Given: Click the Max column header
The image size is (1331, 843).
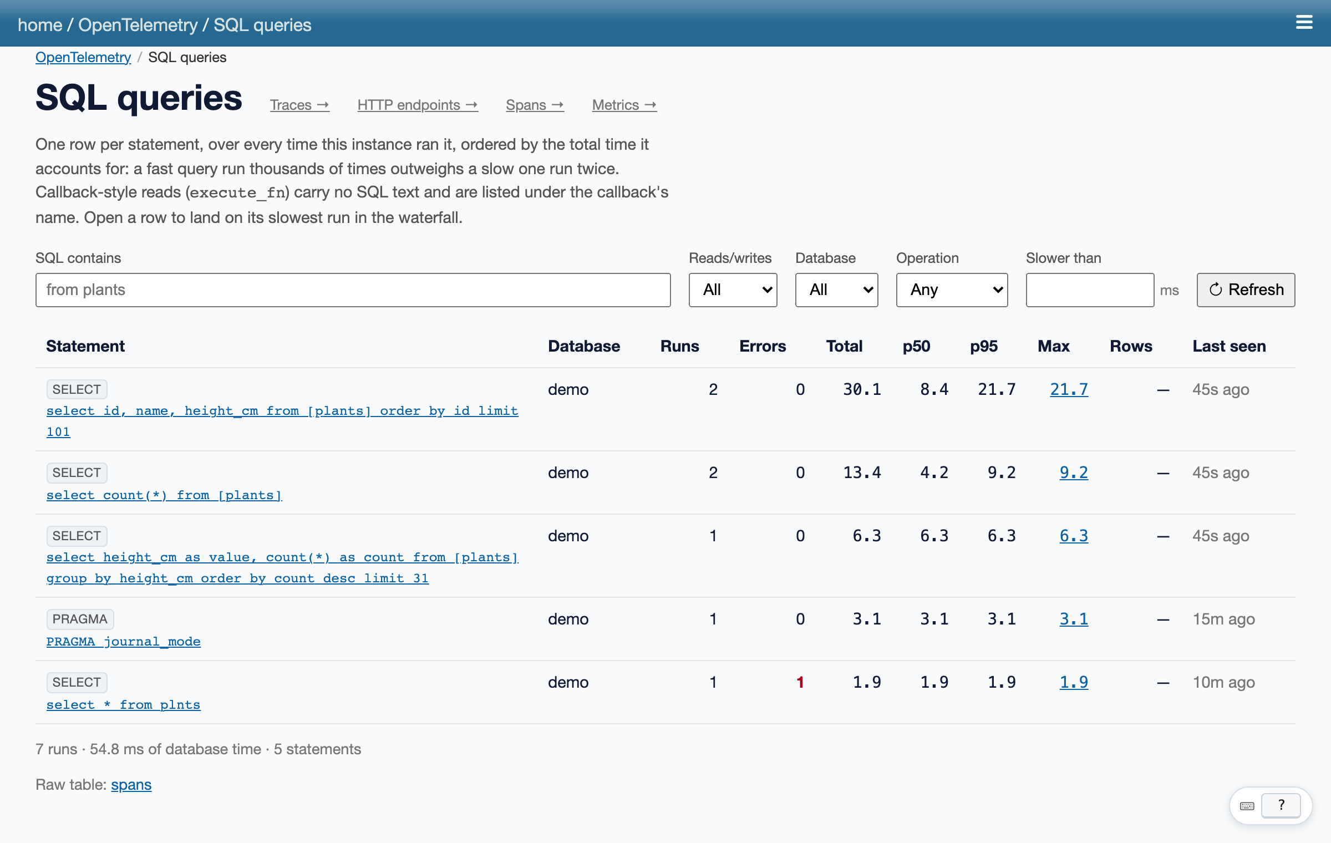Looking at the screenshot, I should tap(1053, 346).
